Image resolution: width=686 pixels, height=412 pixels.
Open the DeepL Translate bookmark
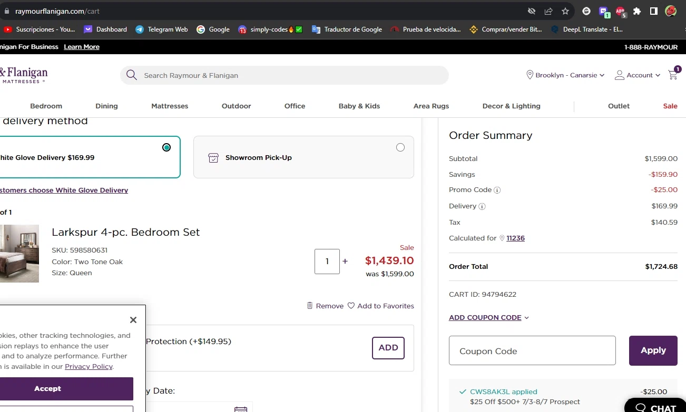(x=587, y=29)
